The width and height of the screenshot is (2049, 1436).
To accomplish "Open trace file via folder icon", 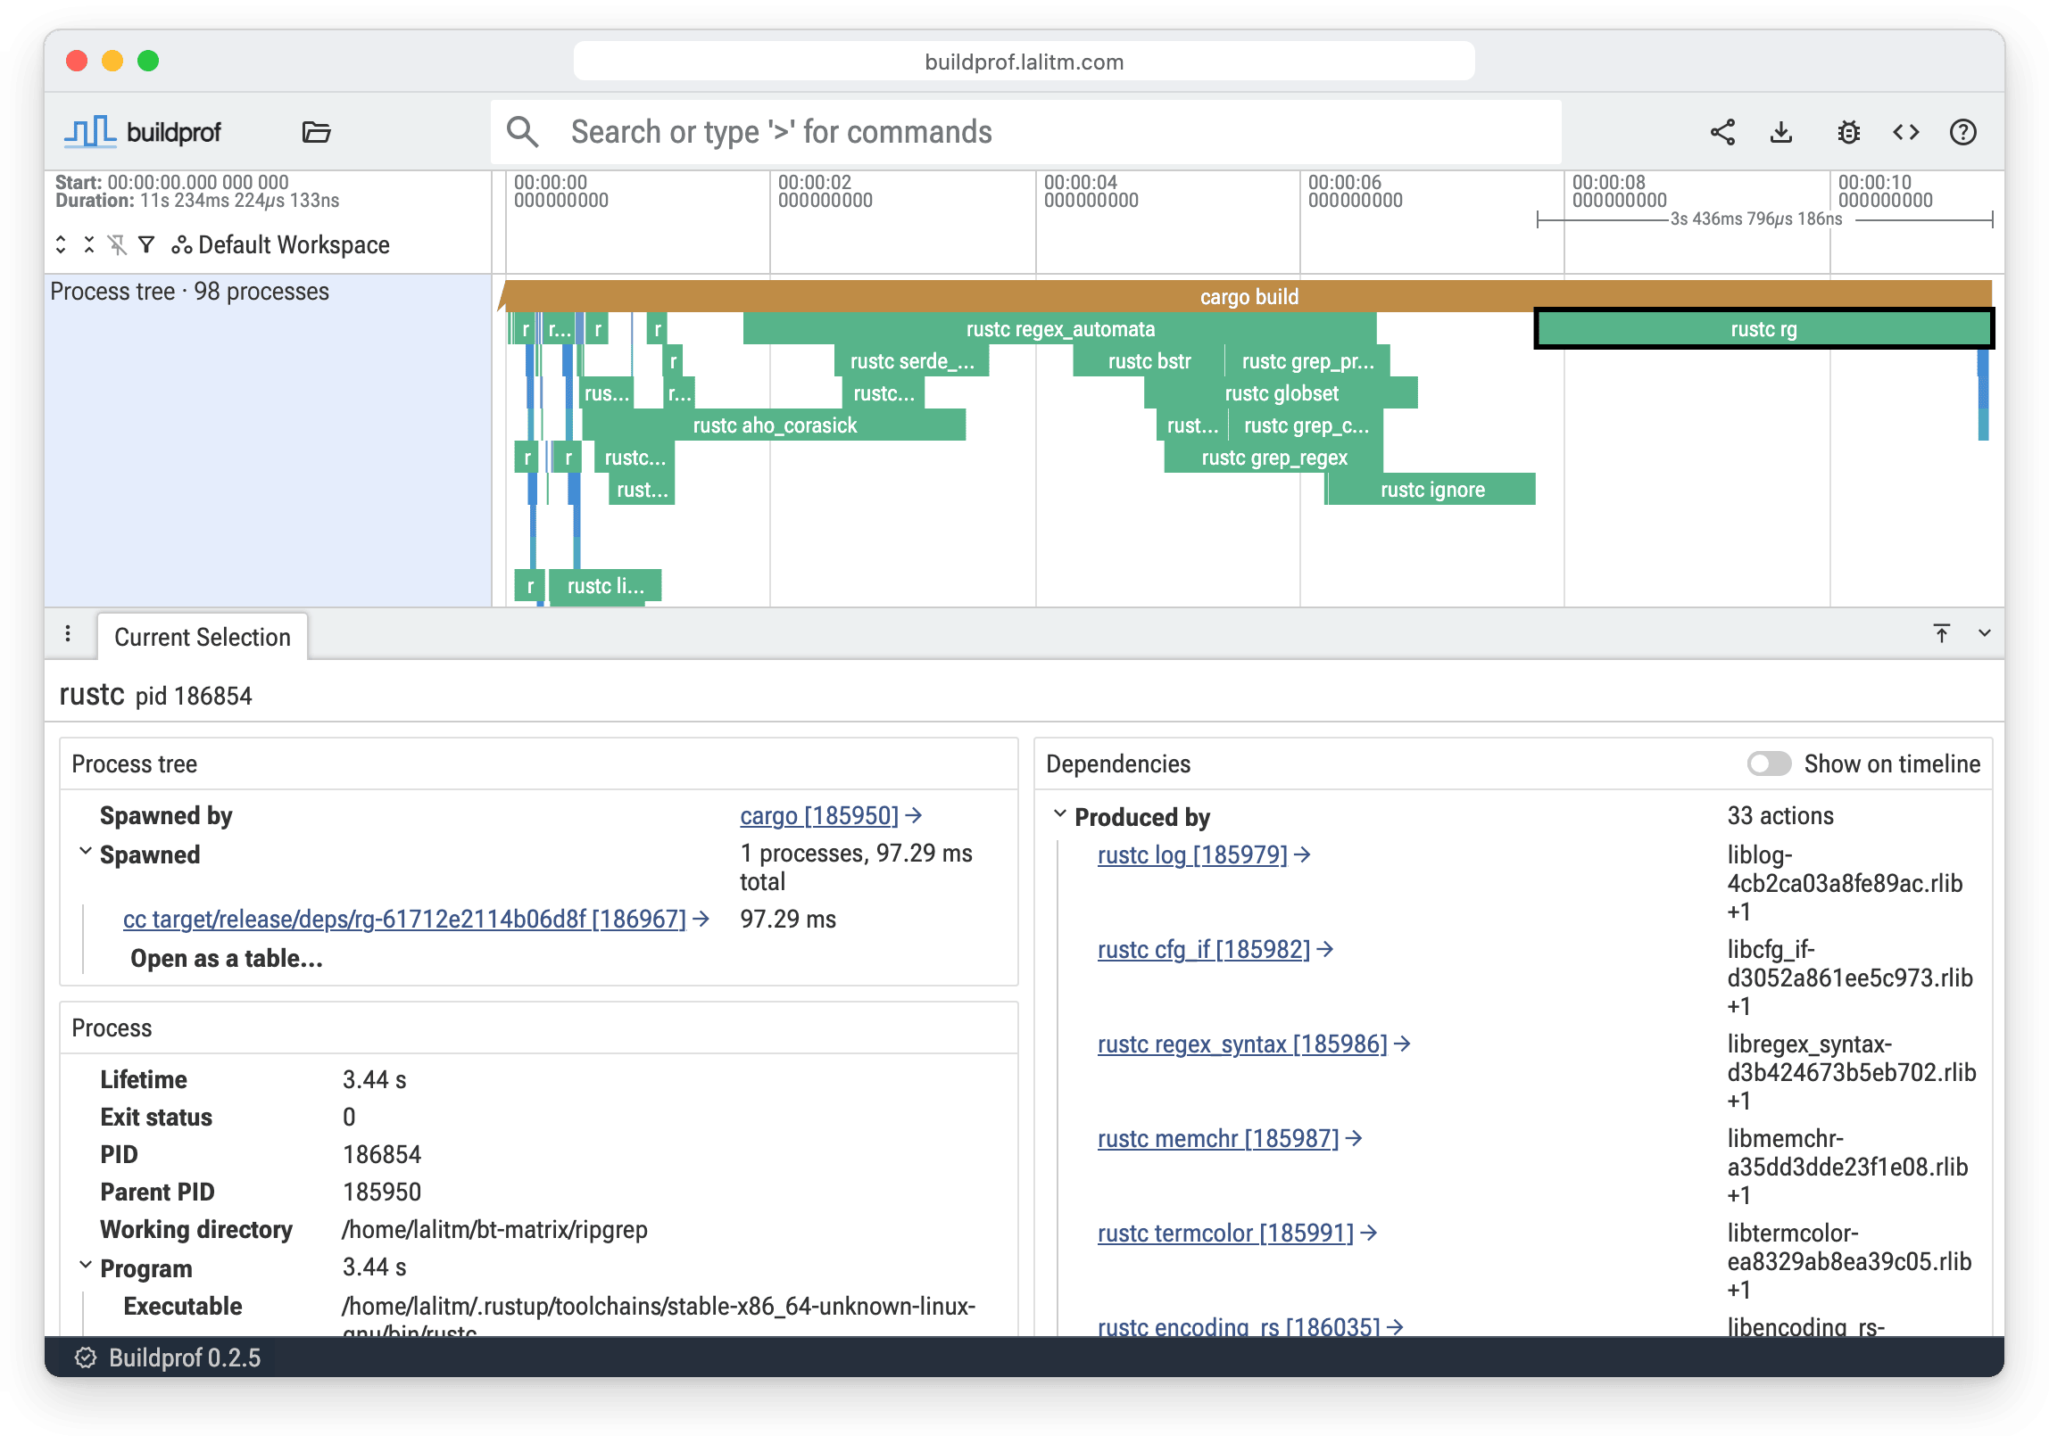I will (x=316, y=132).
